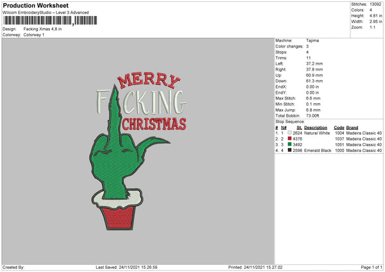Click the Height value '4.81 in'
Viewport: 385px width, 272px height.
[x=375, y=15]
